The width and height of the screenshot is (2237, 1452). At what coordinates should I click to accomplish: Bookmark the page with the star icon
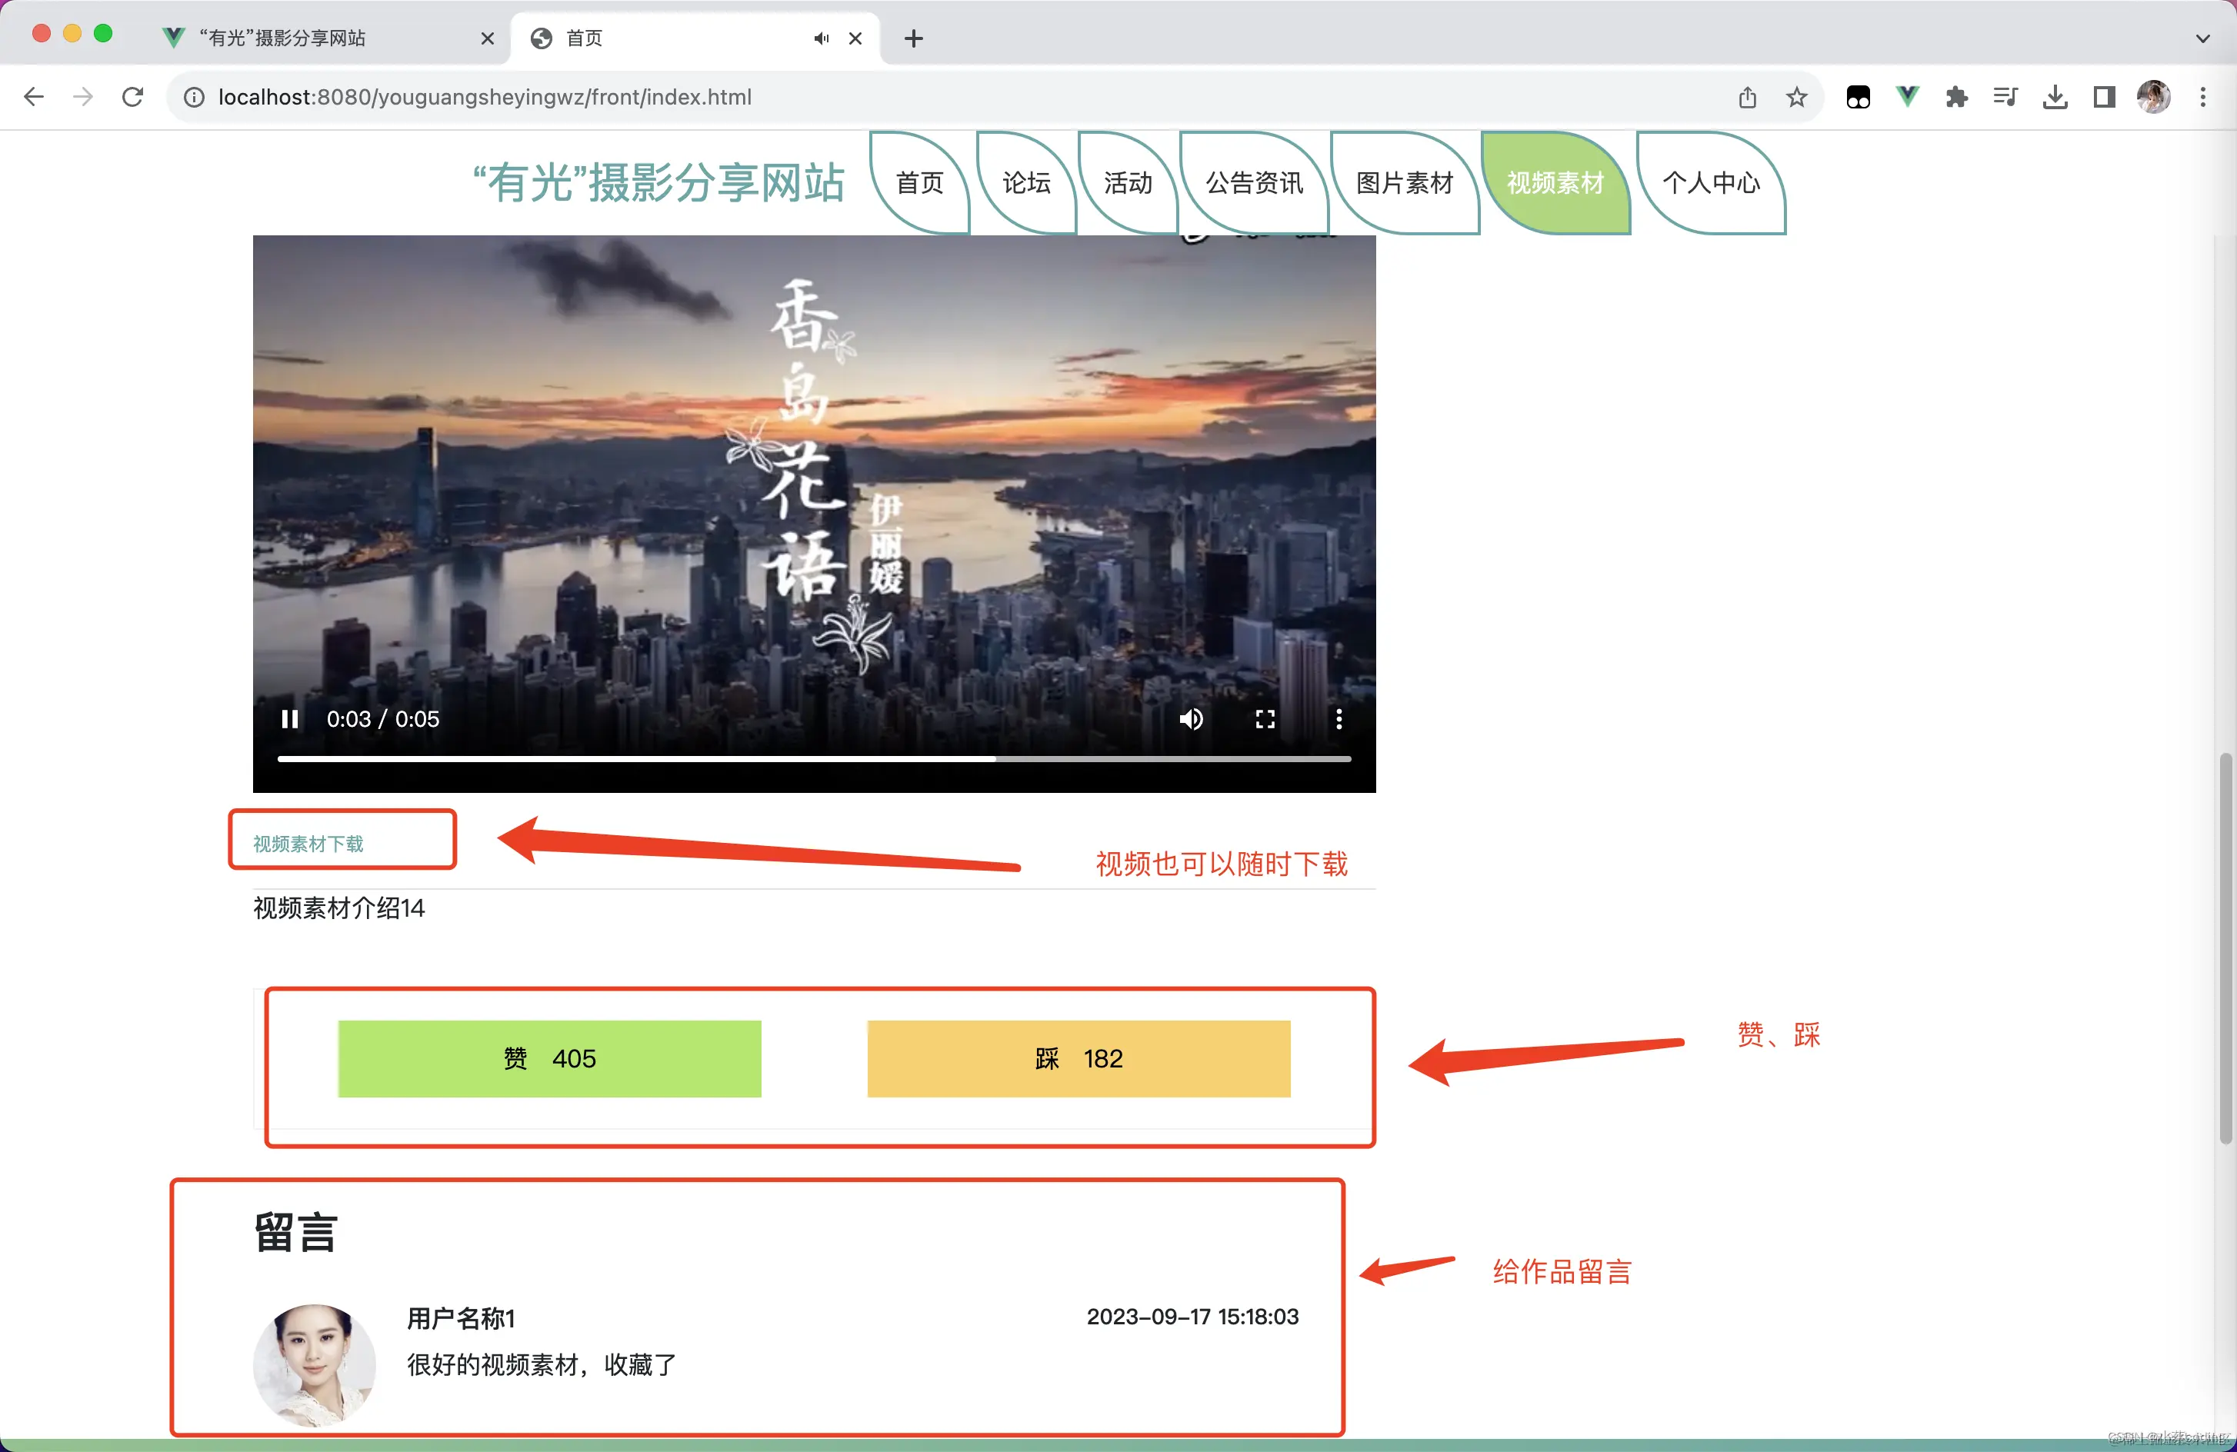(x=1796, y=97)
